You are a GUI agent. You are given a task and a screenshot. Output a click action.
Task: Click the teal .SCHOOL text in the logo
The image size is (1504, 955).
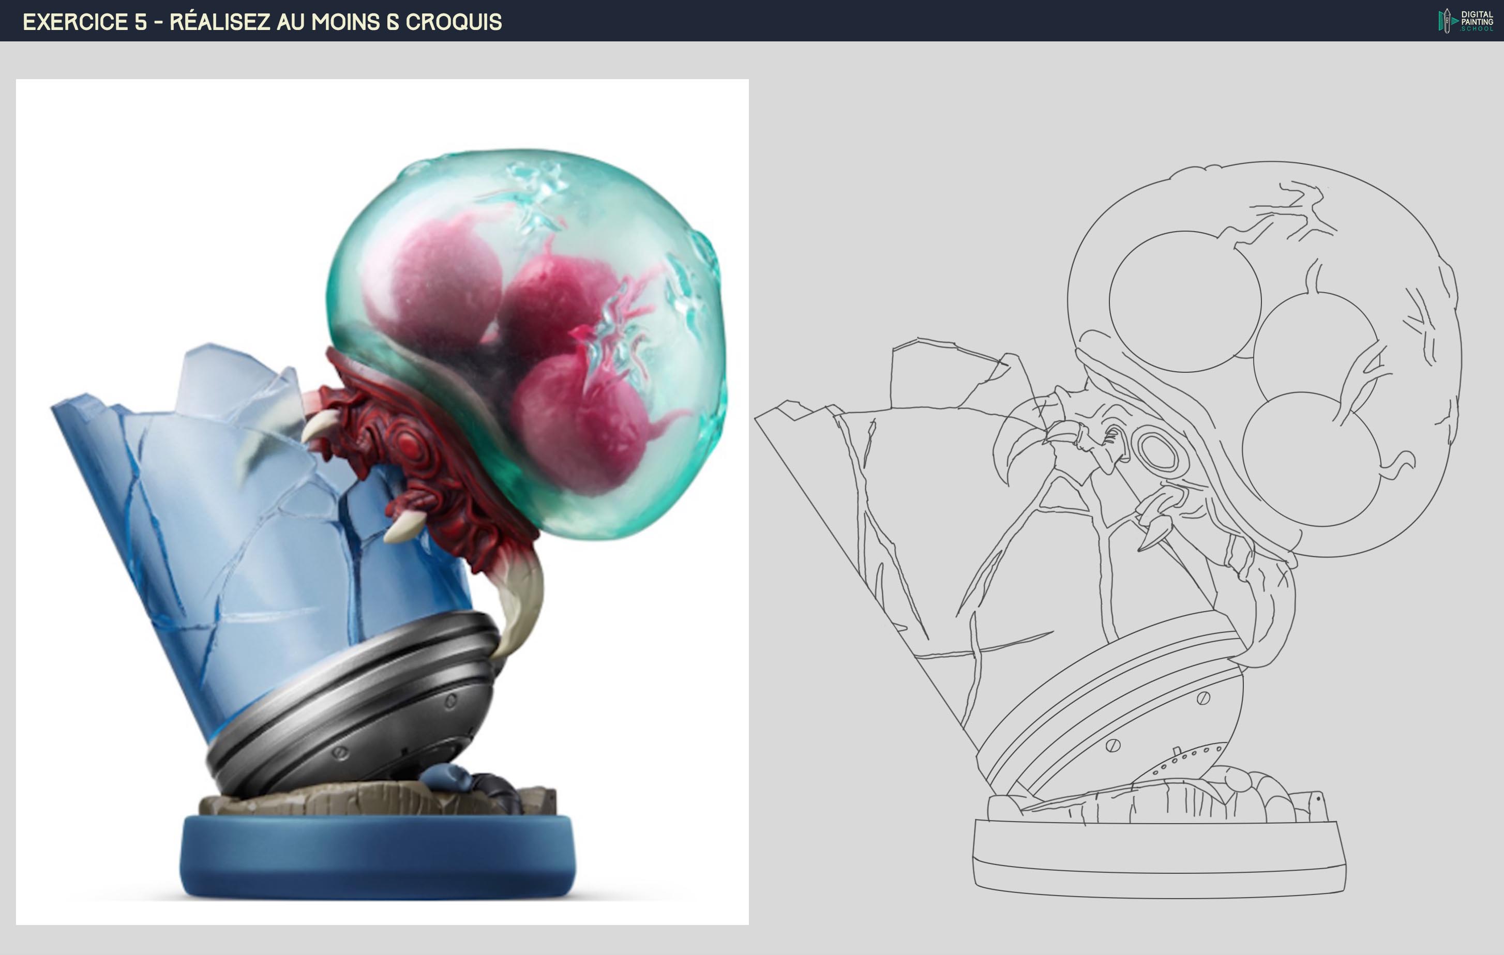coord(1478,29)
